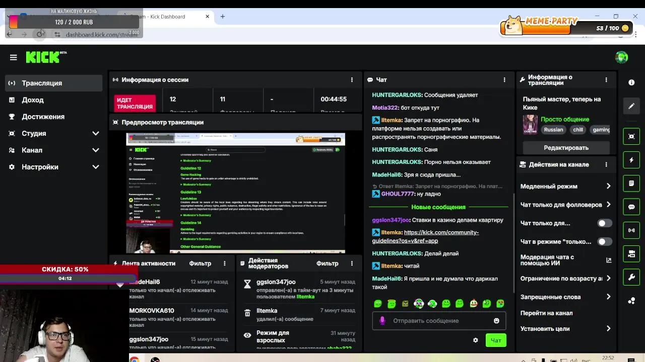The image size is (645, 362).
Task: Open chat panel three-dot menu
Action: tap(504, 79)
